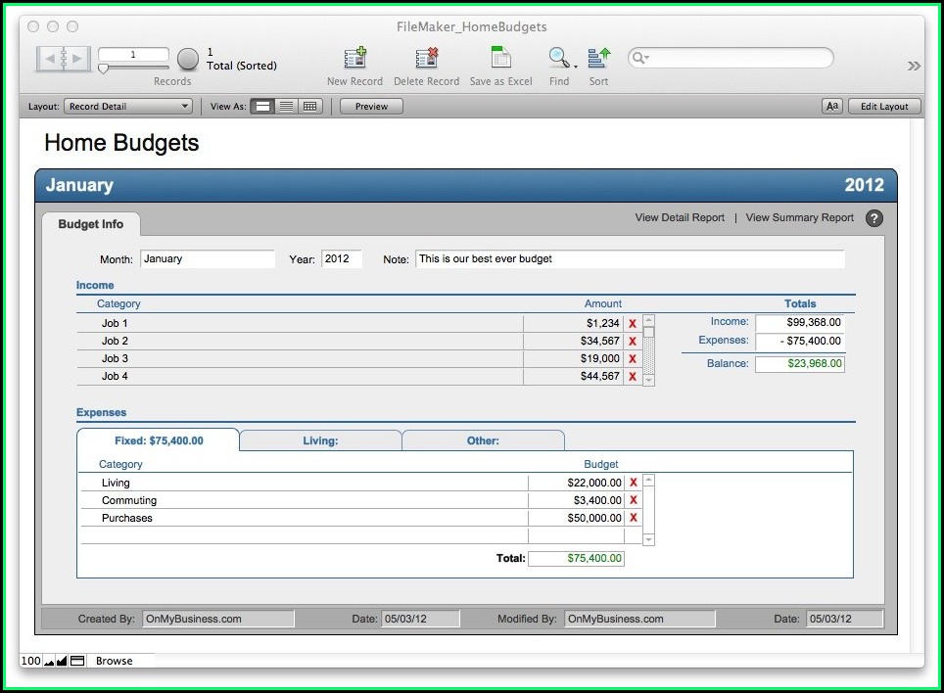
Task: Select the Fixed expenses tab
Action: click(x=159, y=440)
